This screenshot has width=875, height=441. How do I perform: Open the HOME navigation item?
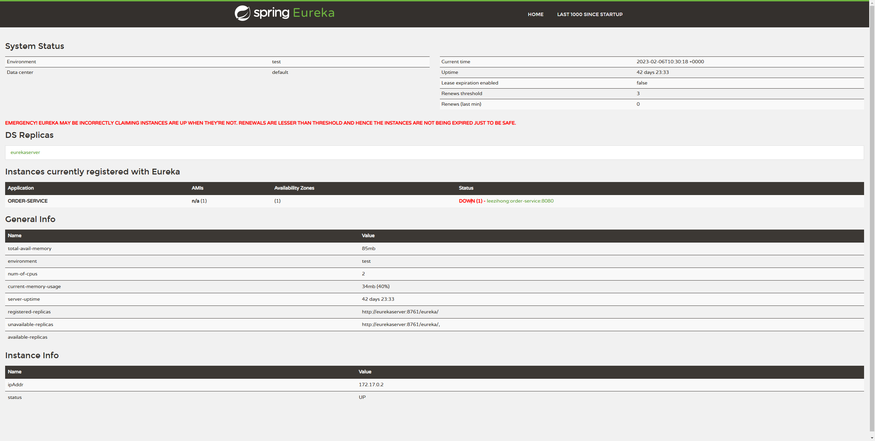535,14
